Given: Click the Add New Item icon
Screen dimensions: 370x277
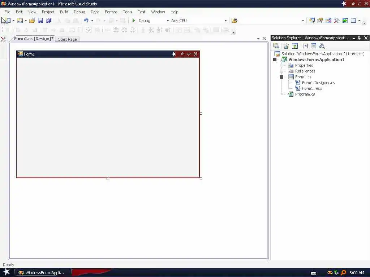Looking at the screenshot, I should [20, 21].
